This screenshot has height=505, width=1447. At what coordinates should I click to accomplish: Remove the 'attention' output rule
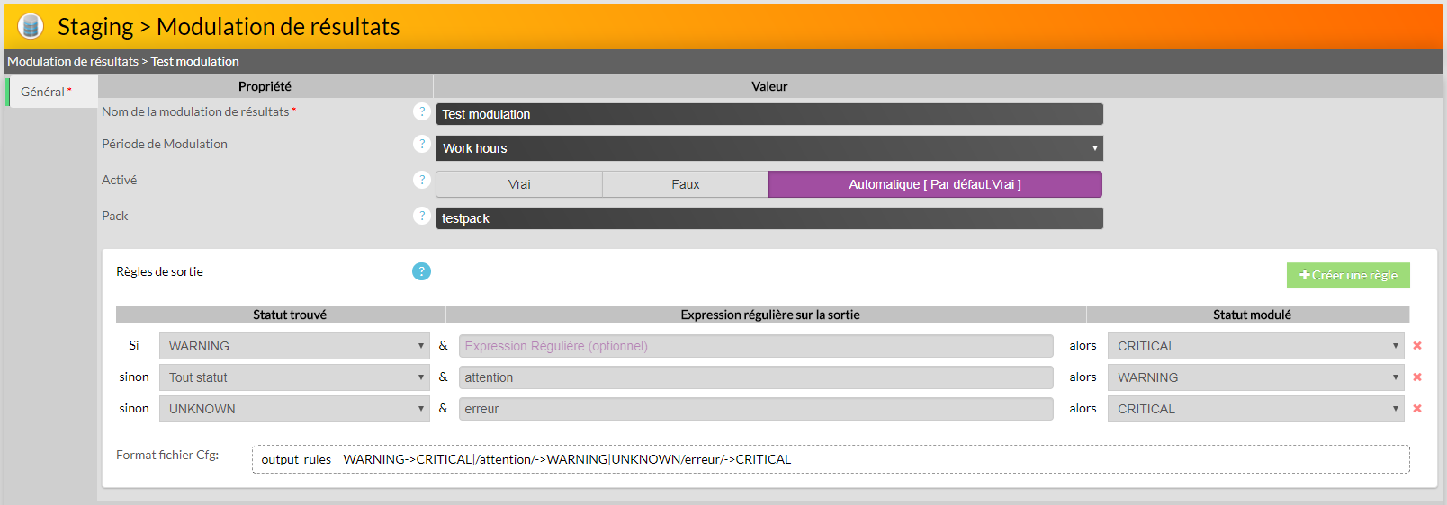[1417, 377]
